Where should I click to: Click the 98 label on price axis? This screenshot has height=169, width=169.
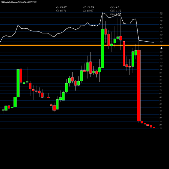(161, 73)
